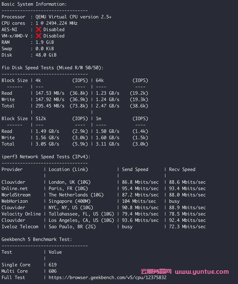The height and width of the screenshot is (284, 238).
Task: Click the Single Core score 619
Action: [x=53, y=265]
